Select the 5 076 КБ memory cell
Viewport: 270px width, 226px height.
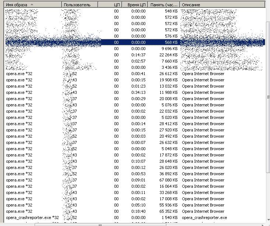(x=170, y=105)
